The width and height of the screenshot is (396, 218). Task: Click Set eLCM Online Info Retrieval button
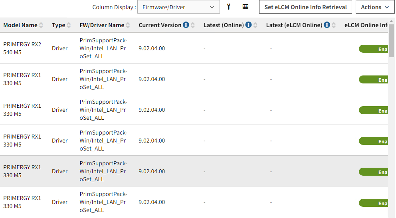click(x=305, y=7)
